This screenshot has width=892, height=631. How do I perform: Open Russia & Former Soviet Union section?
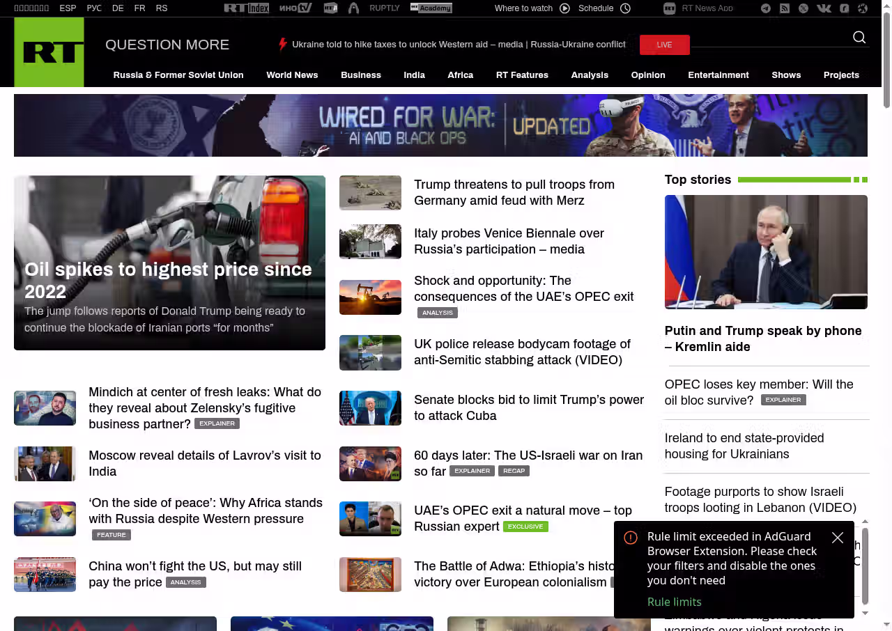178,75
